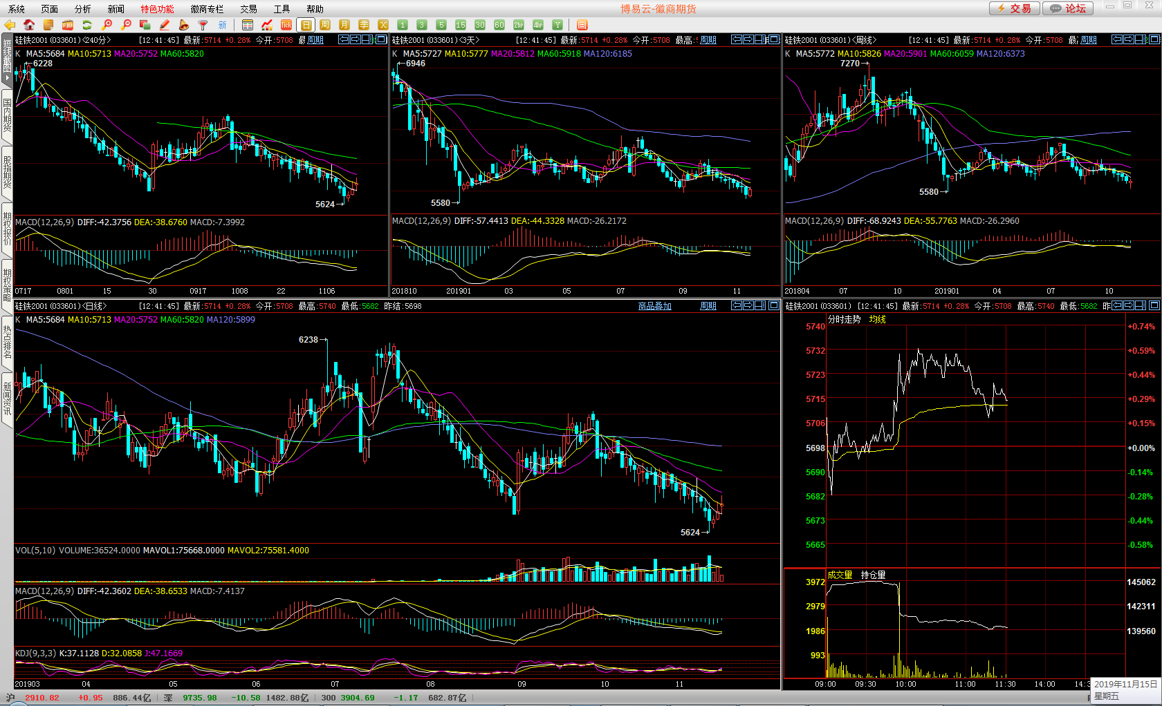Open the 分析 menu
Screen dimensions: 1162x706
[x=82, y=9]
